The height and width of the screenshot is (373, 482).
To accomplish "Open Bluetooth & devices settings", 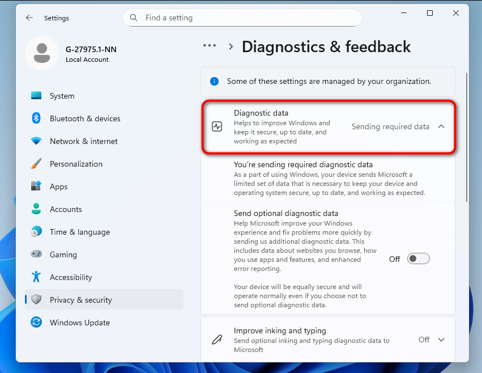I will click(x=104, y=118).
